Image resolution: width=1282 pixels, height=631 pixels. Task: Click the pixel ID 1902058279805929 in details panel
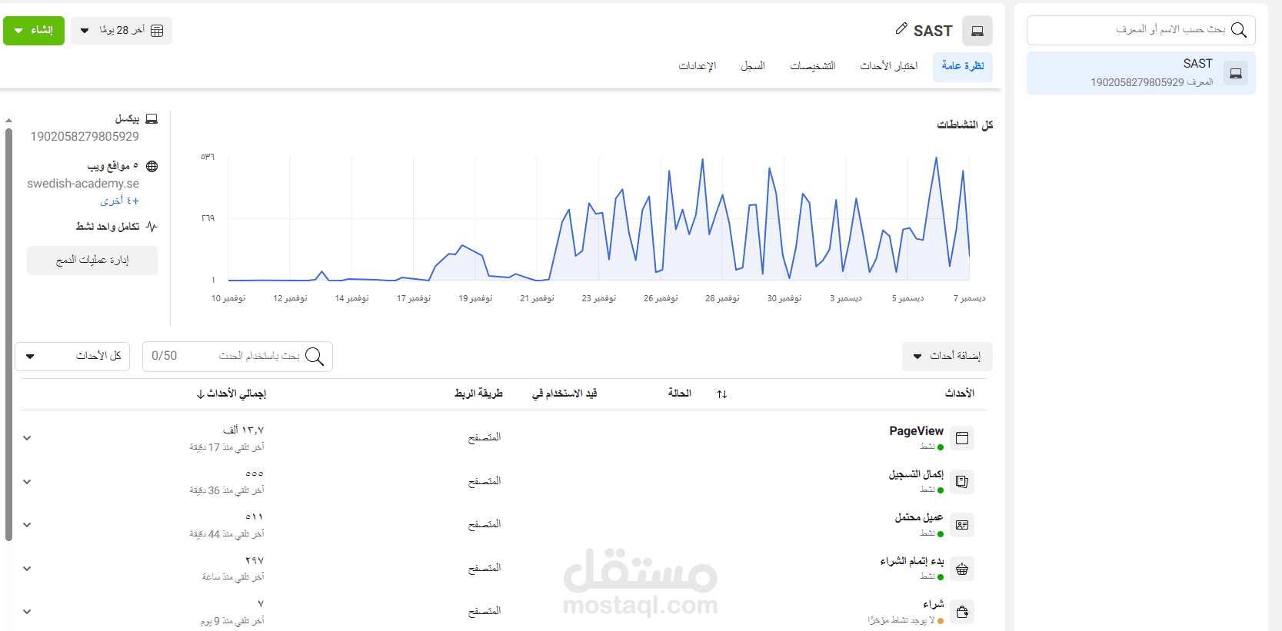click(x=85, y=137)
